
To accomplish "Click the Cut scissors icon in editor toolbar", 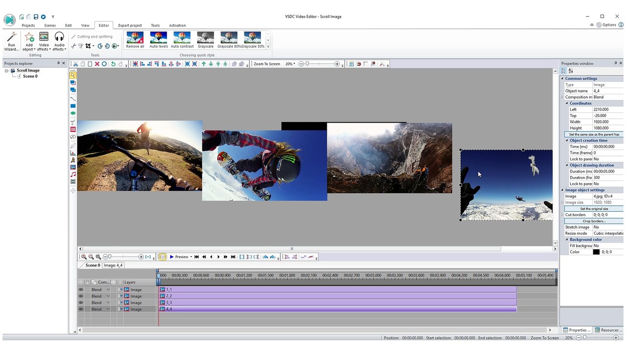I will [76, 64].
